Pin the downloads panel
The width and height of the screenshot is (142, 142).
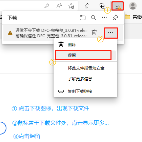coord(115,18)
